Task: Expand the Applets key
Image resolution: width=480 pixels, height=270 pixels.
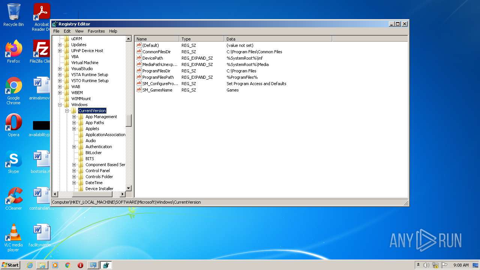Action: (74, 129)
